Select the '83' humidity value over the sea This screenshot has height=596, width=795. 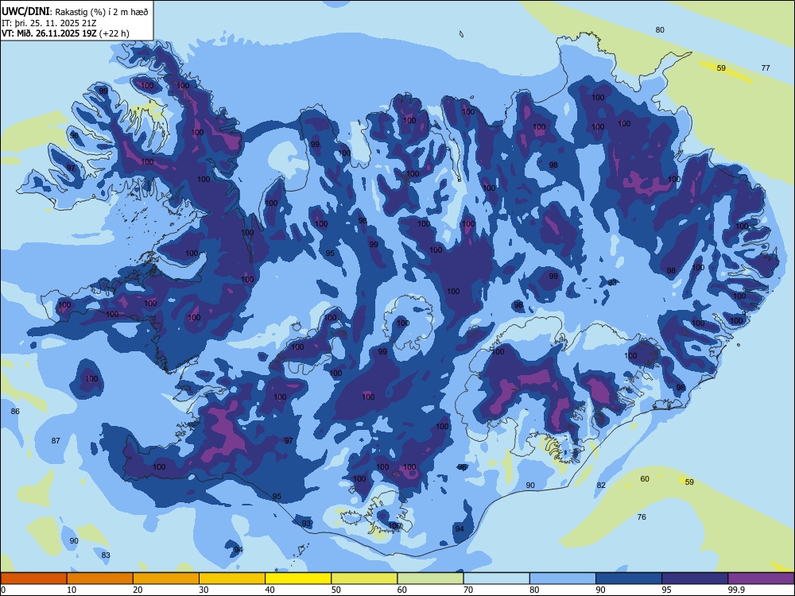click(106, 555)
